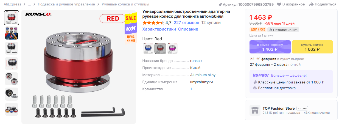Select the purple color variant

(x=172, y=49)
